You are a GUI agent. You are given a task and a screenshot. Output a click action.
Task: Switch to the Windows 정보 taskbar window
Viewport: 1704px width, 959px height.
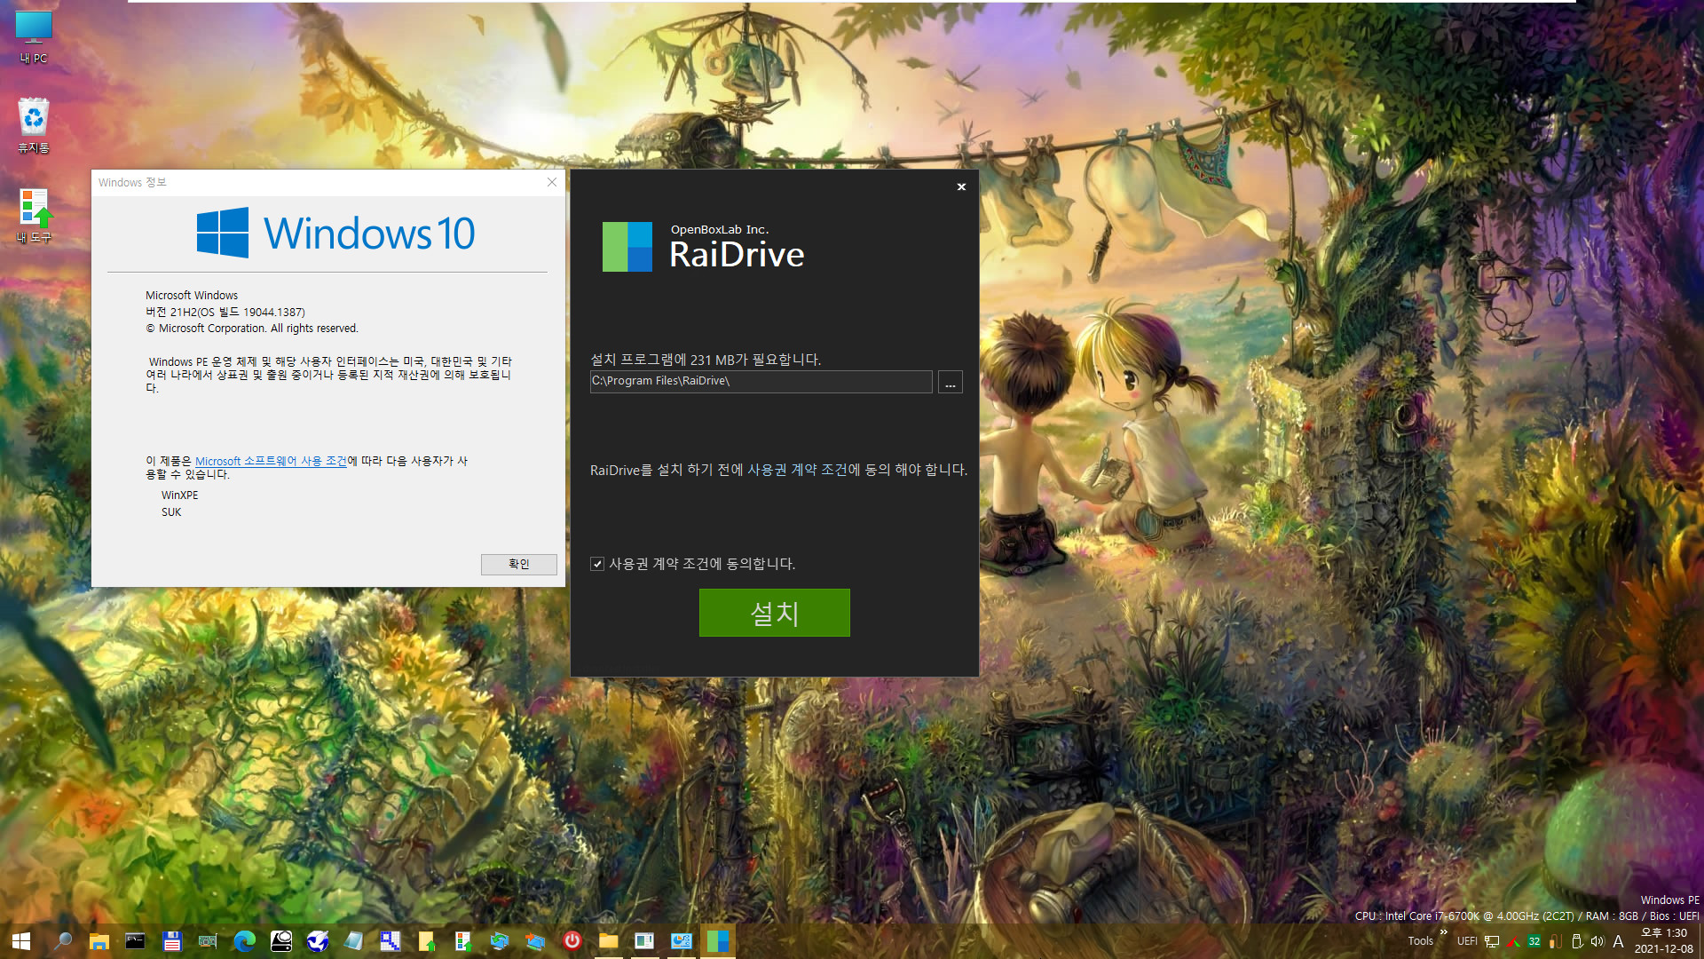coord(644,940)
